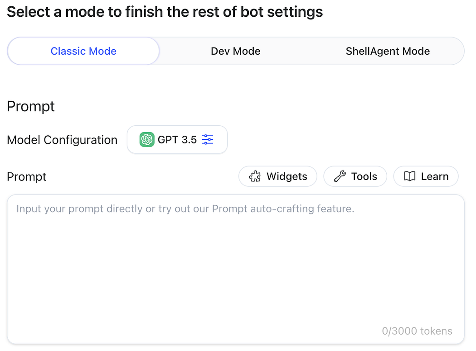The image size is (476, 351).
Task: Switch to Classic Mode
Action: (83, 51)
